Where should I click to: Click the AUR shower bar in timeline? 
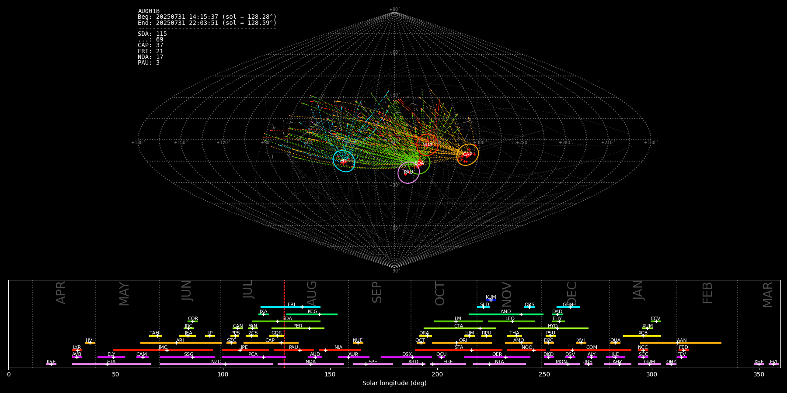(353, 357)
